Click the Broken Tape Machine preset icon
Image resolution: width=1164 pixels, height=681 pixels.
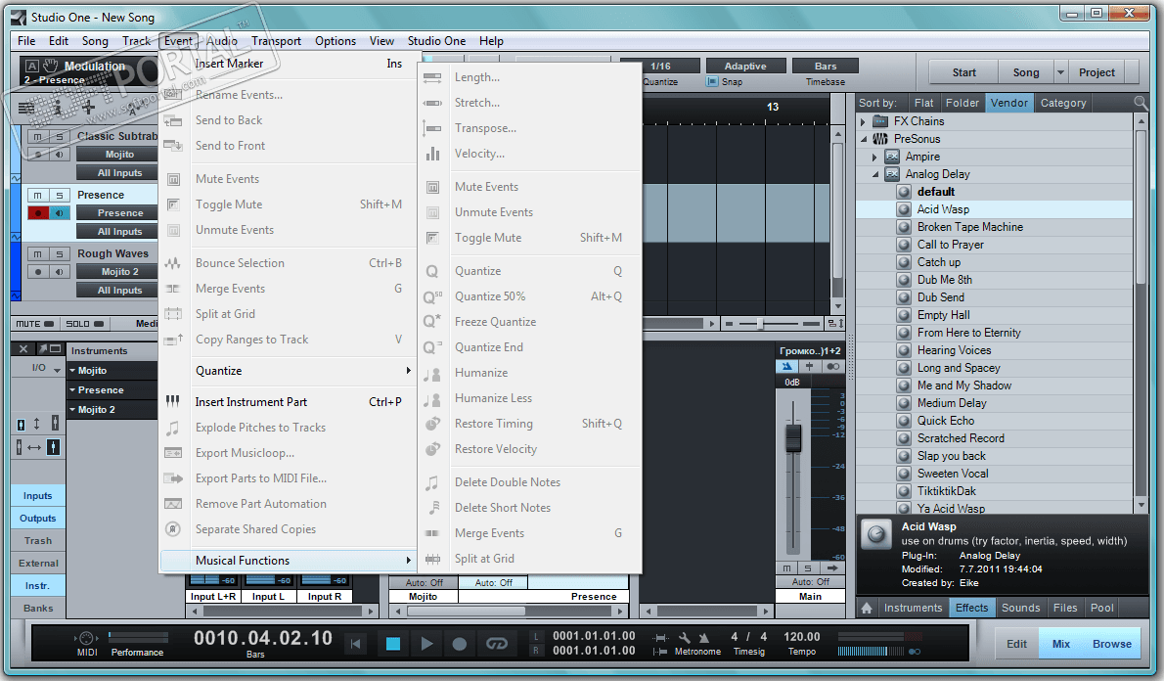[904, 227]
